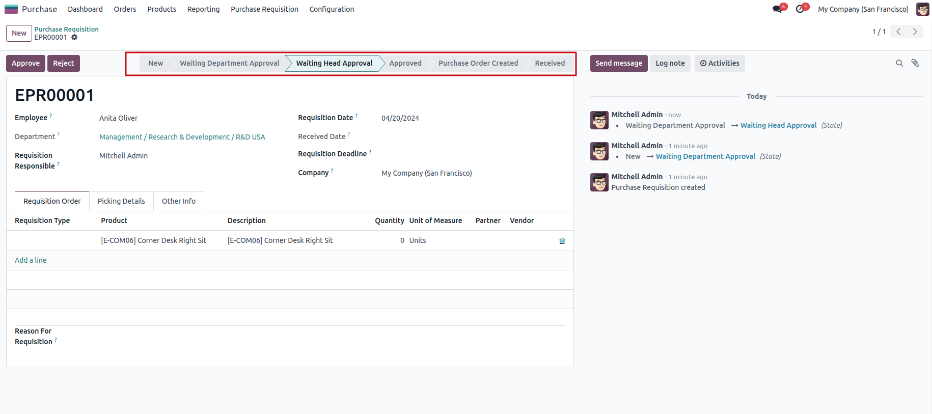Click the Approve button
The width and height of the screenshot is (932, 414).
coord(25,63)
